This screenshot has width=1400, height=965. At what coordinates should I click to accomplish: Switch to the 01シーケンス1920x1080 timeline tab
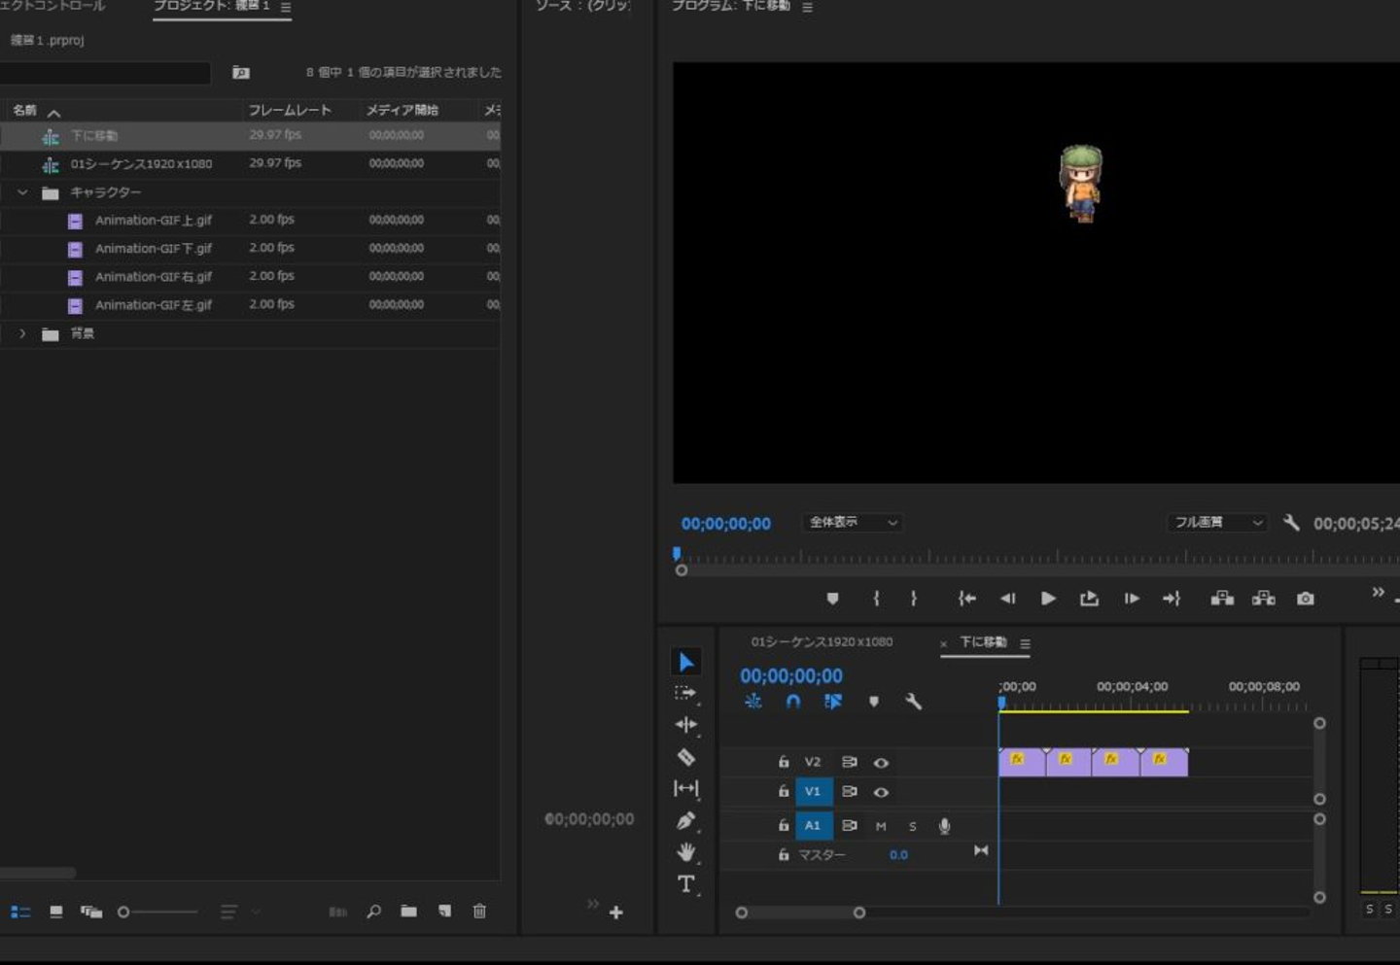(822, 642)
